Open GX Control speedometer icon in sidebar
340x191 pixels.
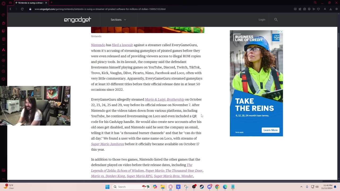[3, 15]
